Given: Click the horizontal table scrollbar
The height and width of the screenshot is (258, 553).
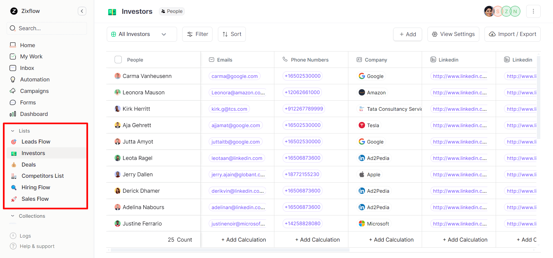Looking at the screenshot, I should click(x=230, y=250).
